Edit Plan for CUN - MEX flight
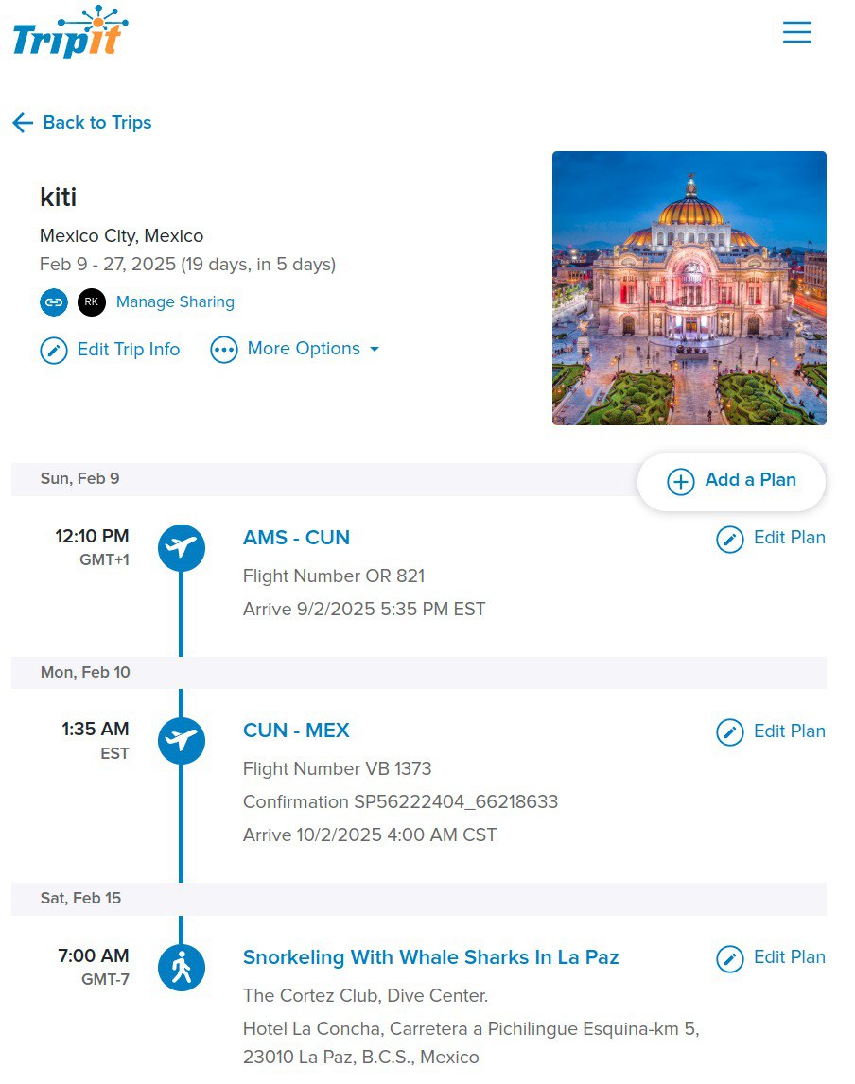The width and height of the screenshot is (855, 1084). click(x=771, y=732)
